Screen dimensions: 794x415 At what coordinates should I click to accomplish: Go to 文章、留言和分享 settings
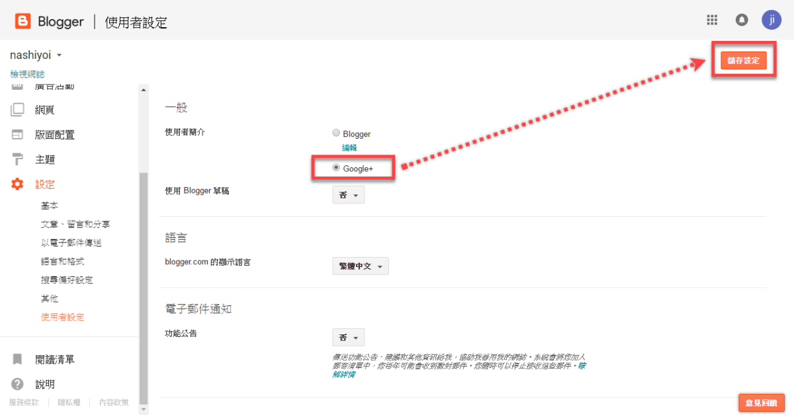pyautogui.click(x=76, y=225)
